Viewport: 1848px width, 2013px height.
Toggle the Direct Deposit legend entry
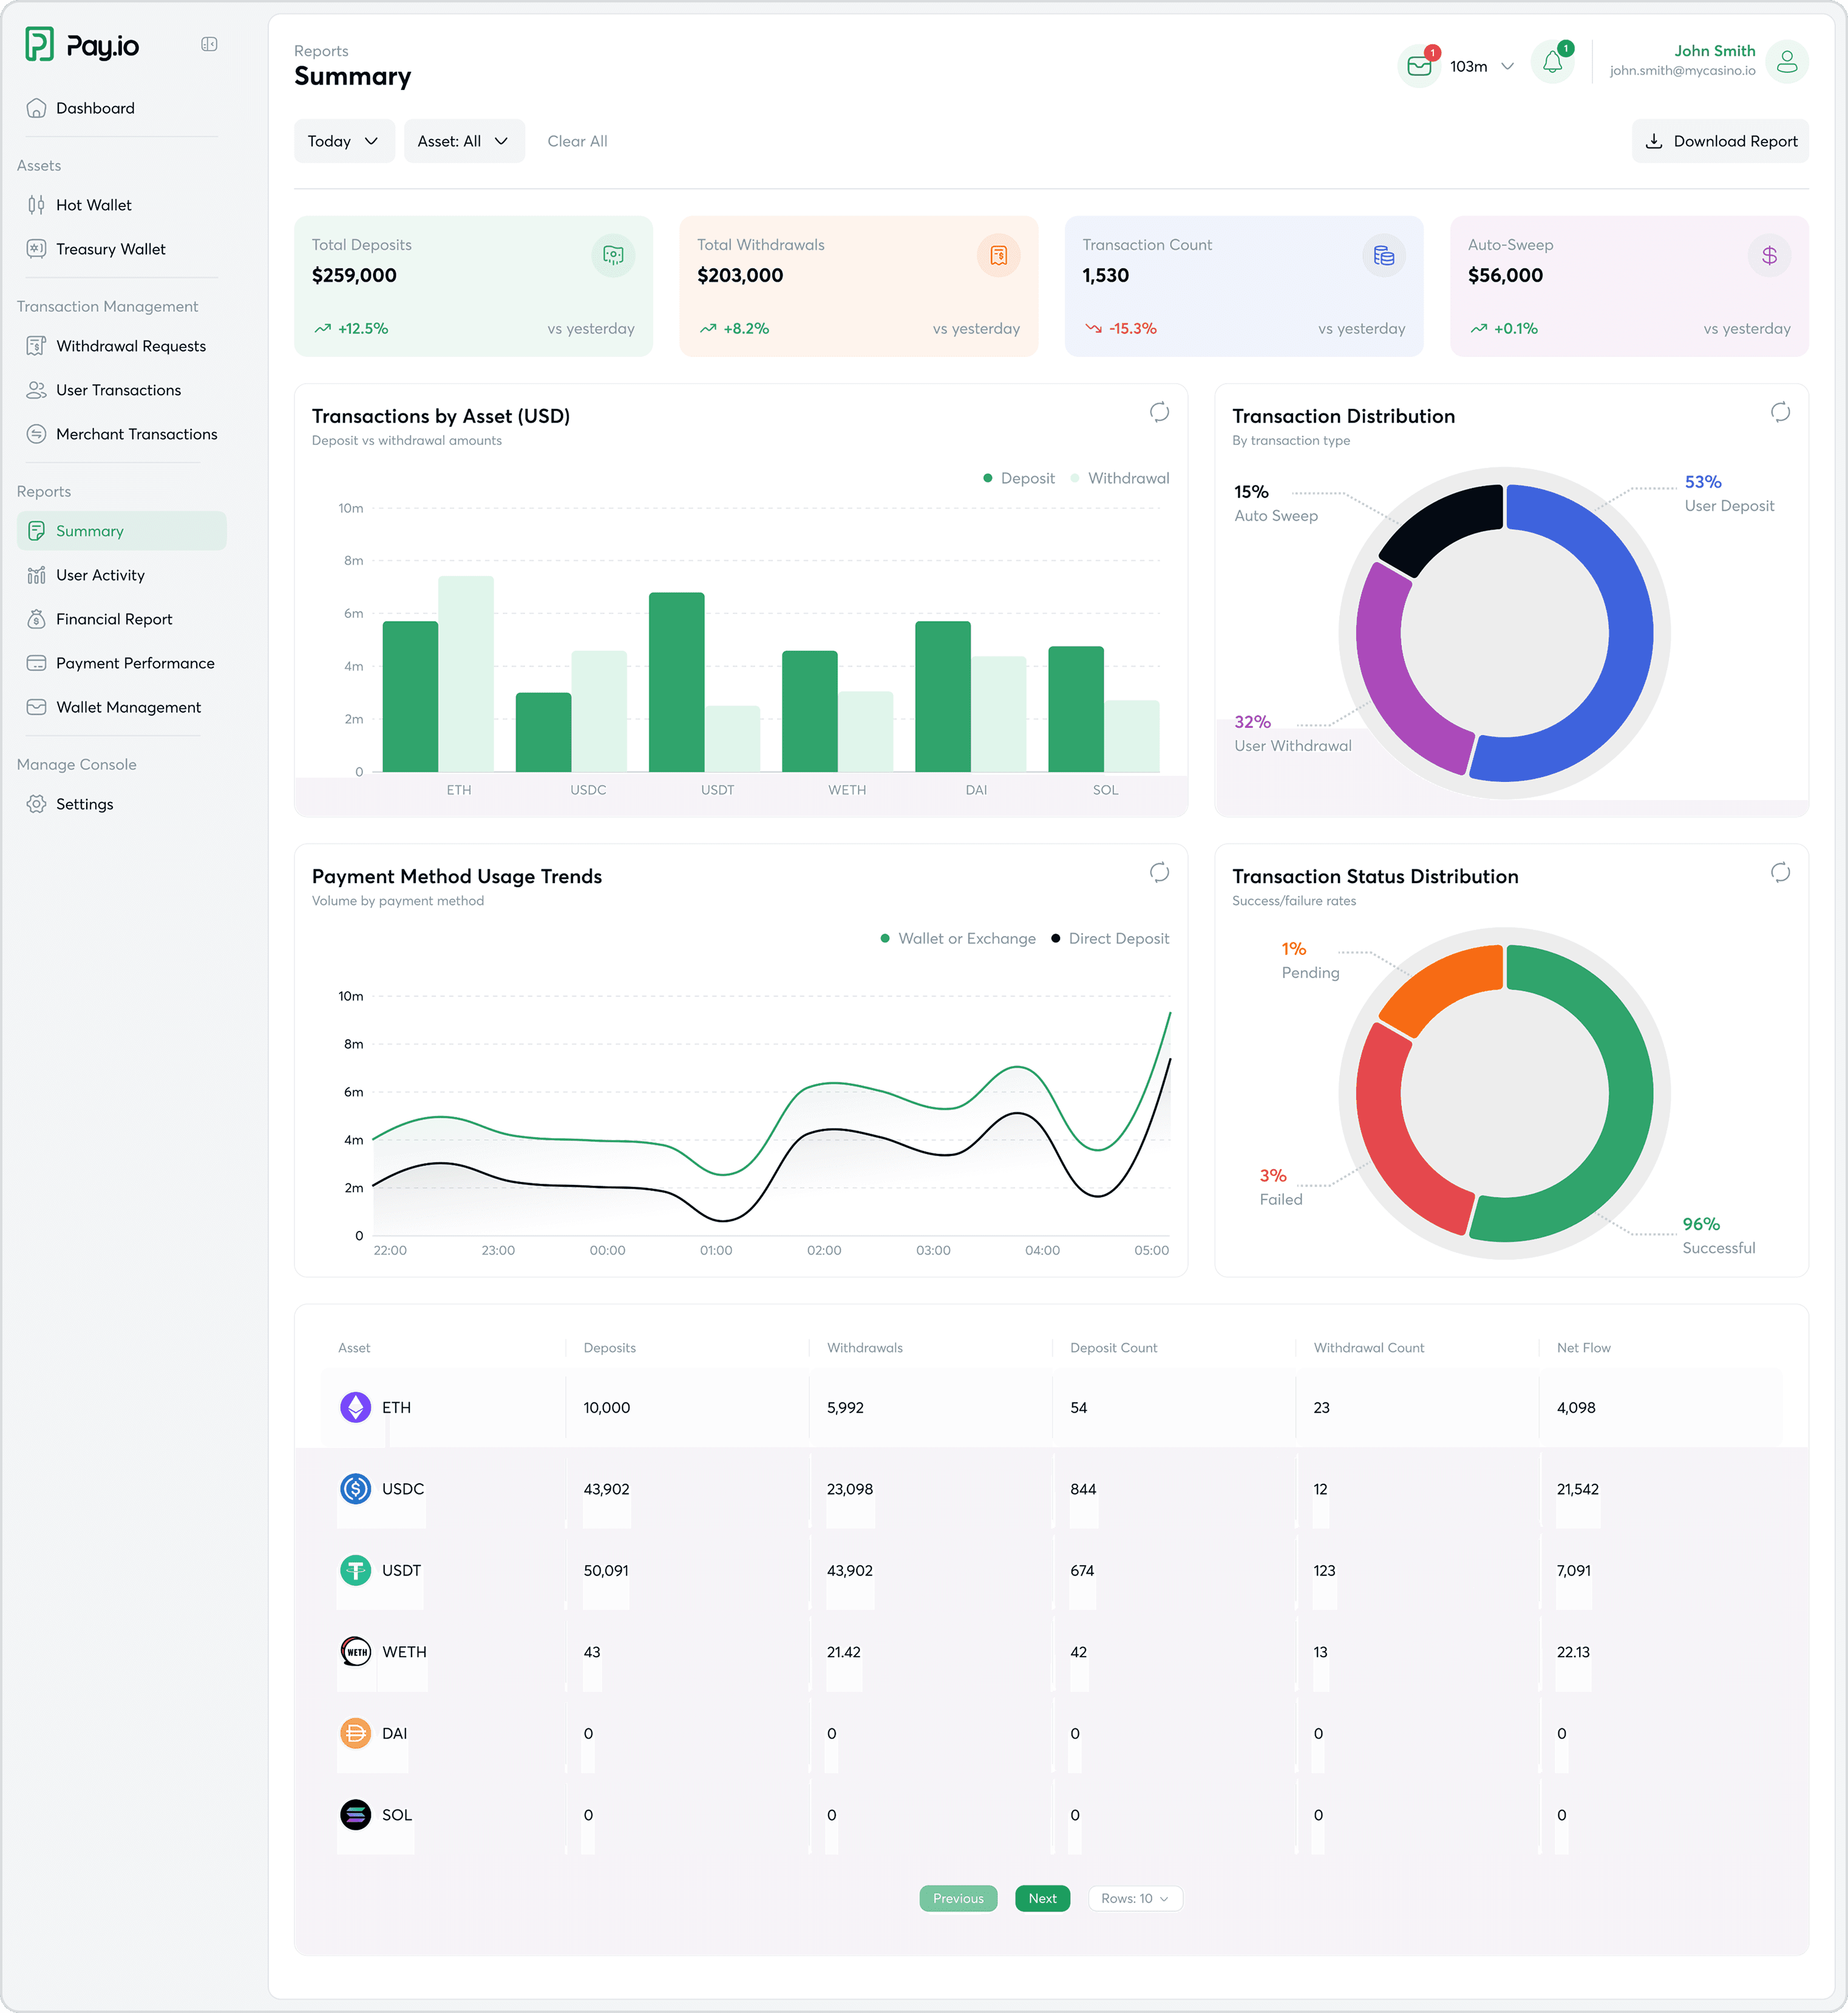[1110, 938]
